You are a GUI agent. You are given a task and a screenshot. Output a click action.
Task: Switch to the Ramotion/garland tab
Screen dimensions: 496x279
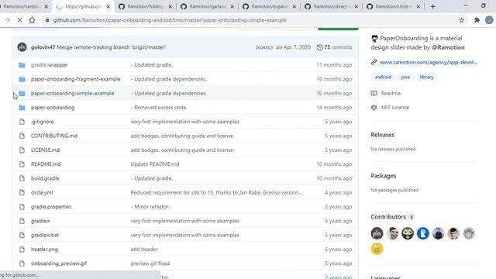(208, 6)
